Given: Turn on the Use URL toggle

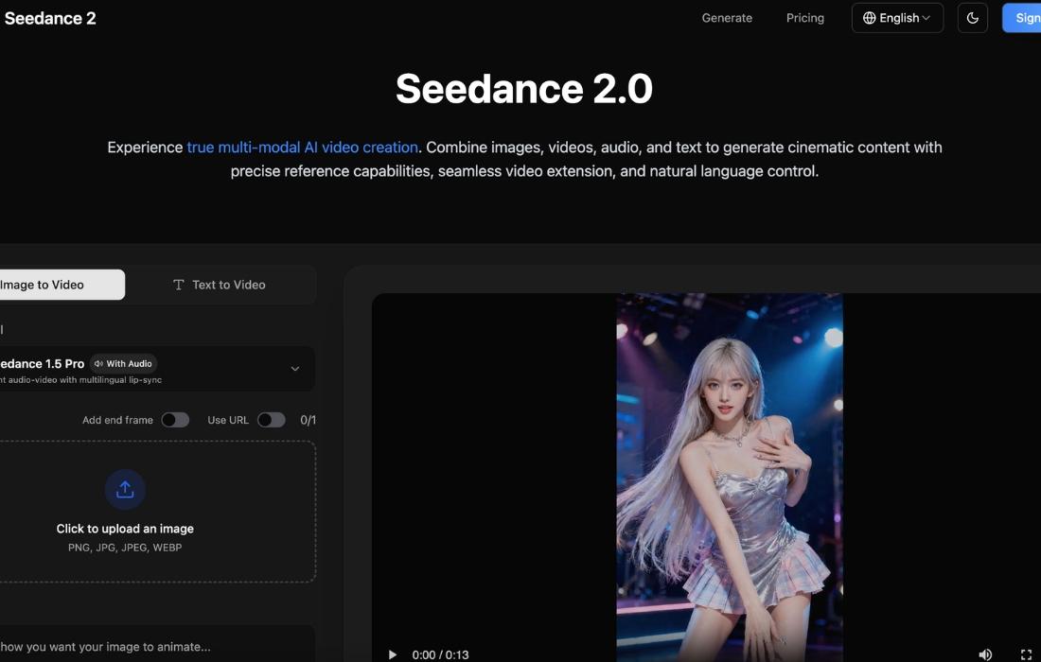Looking at the screenshot, I should tap(271, 420).
